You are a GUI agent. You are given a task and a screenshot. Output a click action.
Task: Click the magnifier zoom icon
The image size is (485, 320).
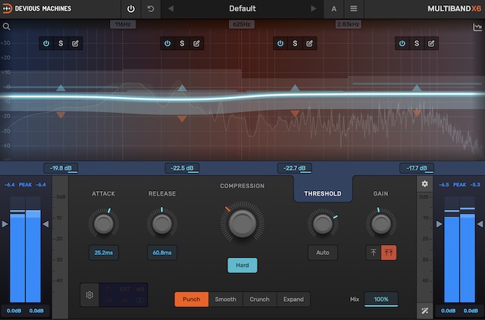pos(6,27)
